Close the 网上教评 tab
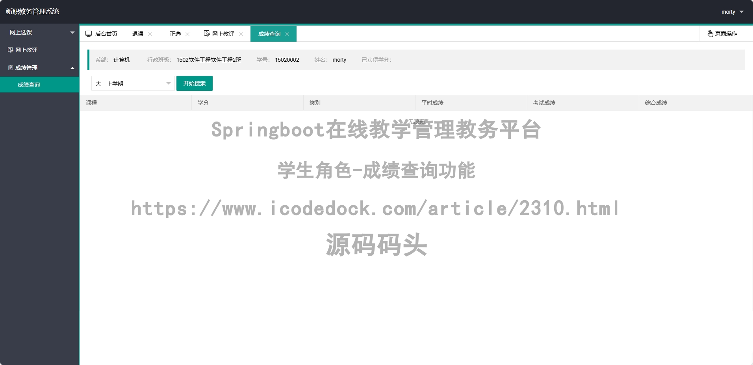Image resolution: width=753 pixels, height=365 pixels. point(241,34)
